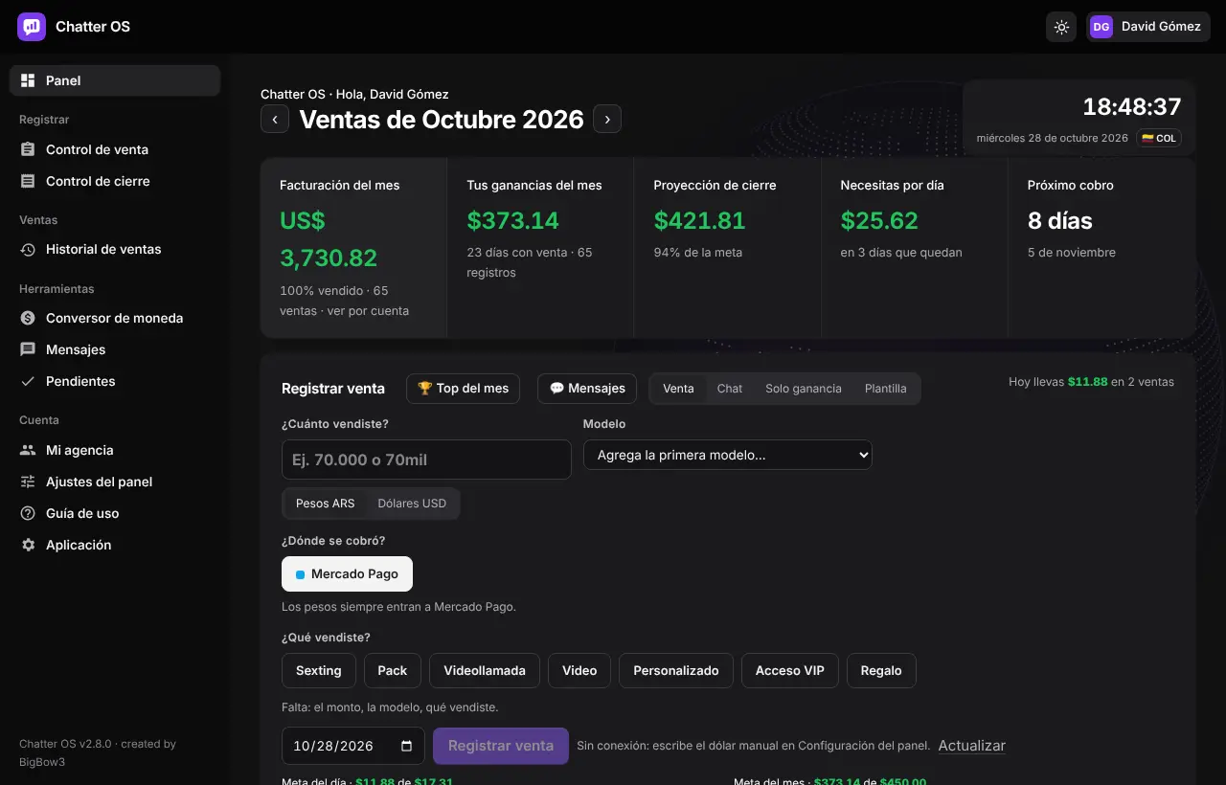This screenshot has height=785, width=1226.
Task: Select Pack as item sold
Action: click(393, 670)
